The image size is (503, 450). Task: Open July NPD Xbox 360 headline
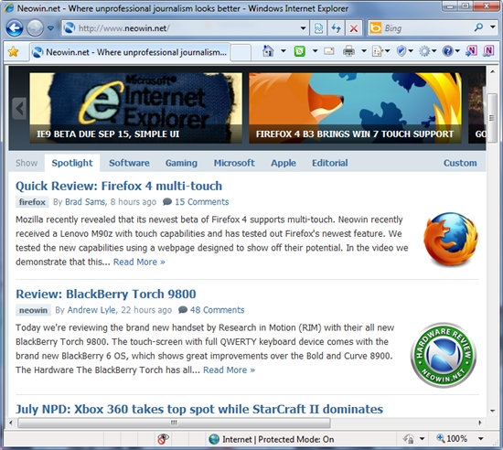(x=199, y=409)
